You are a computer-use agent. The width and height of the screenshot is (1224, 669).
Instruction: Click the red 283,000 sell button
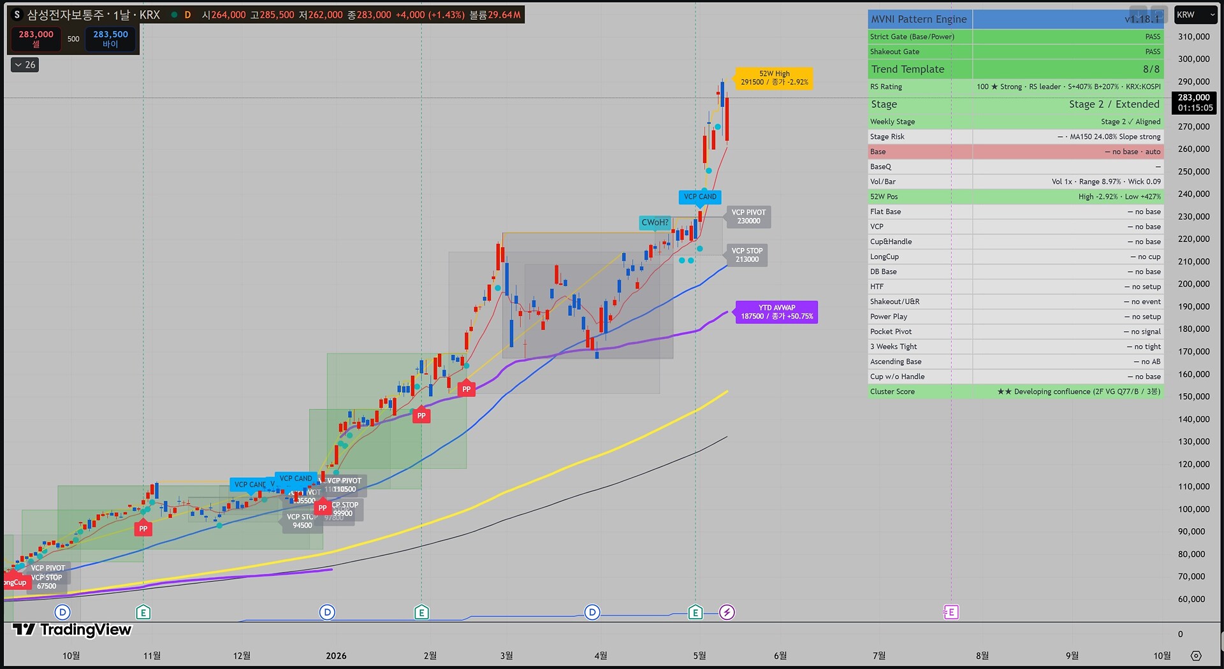click(36, 39)
